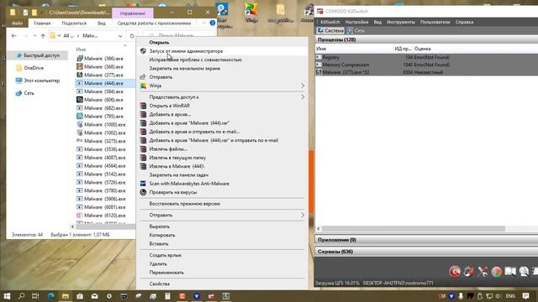The image size is (538, 302).
Task: Click the crossed tools icon in KillSwitch
Action: point(483,271)
